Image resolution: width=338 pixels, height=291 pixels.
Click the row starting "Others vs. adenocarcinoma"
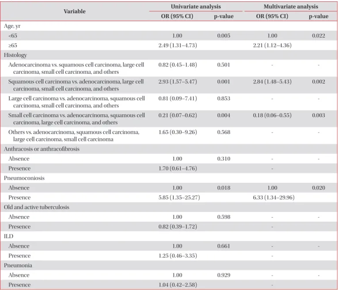pos(74,136)
